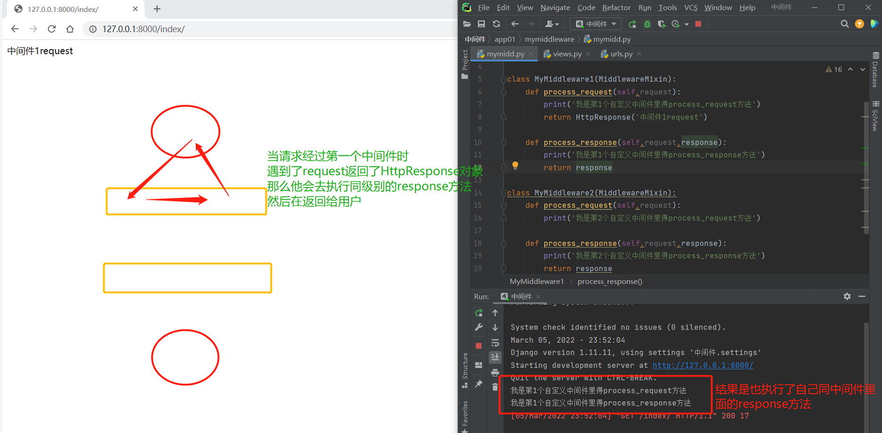The image size is (882, 433).
Task: Collapse process_response fold marker on line 18
Action: (x=504, y=244)
